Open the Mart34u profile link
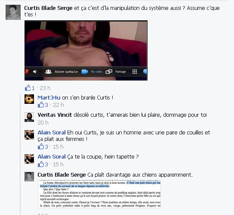 pos(49,98)
